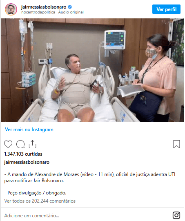Click the caption text about Alexandre de Moraes
This screenshot has height=221, width=185.
90,177
